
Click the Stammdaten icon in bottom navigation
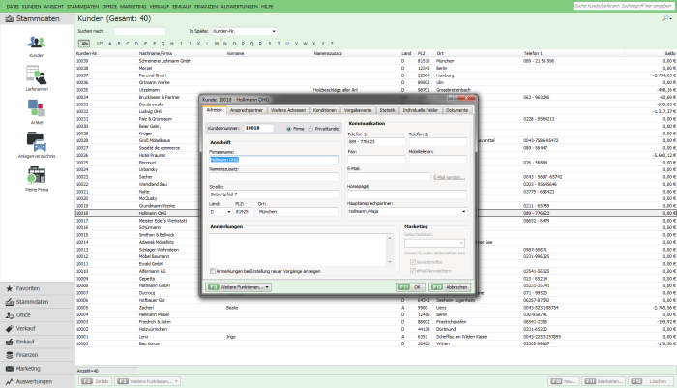coord(9,302)
